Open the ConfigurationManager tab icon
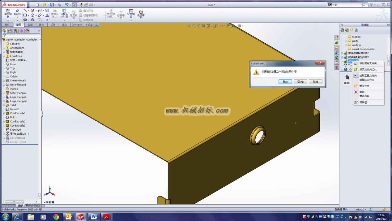 coord(16,31)
